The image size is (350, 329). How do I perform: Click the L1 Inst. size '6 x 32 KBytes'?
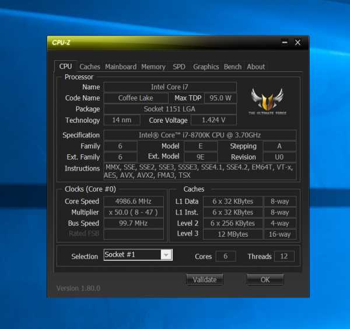(233, 212)
